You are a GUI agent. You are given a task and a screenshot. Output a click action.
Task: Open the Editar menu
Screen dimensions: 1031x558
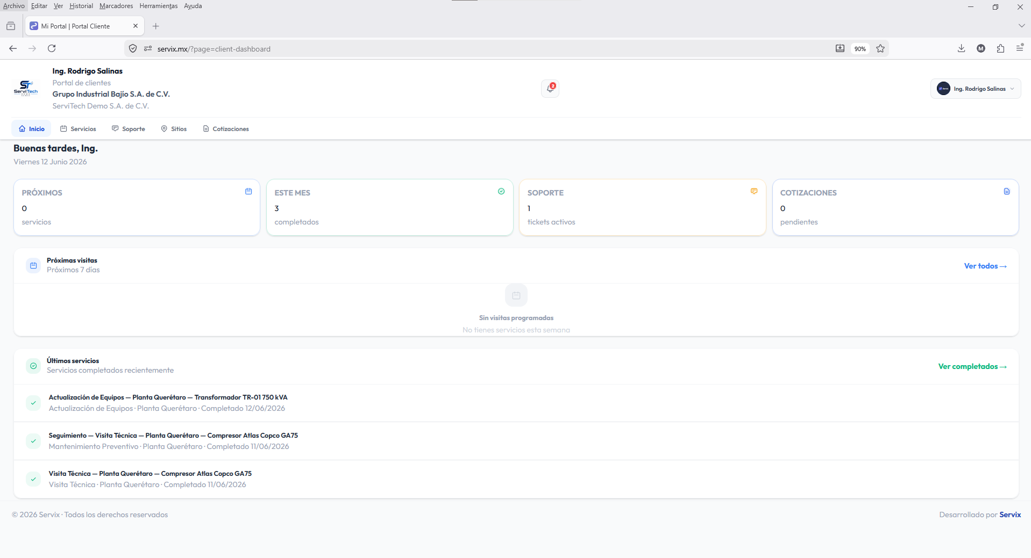click(39, 6)
